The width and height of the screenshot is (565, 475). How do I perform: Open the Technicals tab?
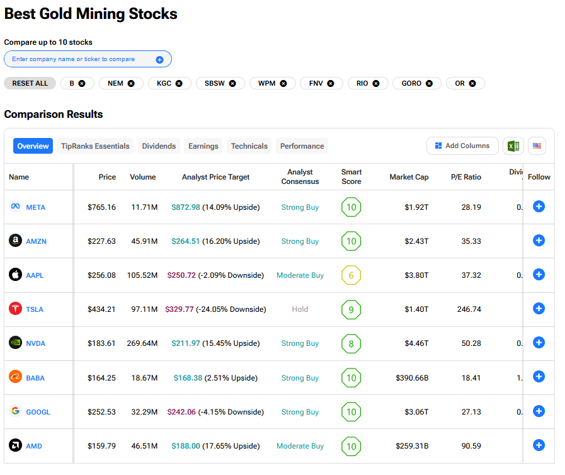pos(249,146)
